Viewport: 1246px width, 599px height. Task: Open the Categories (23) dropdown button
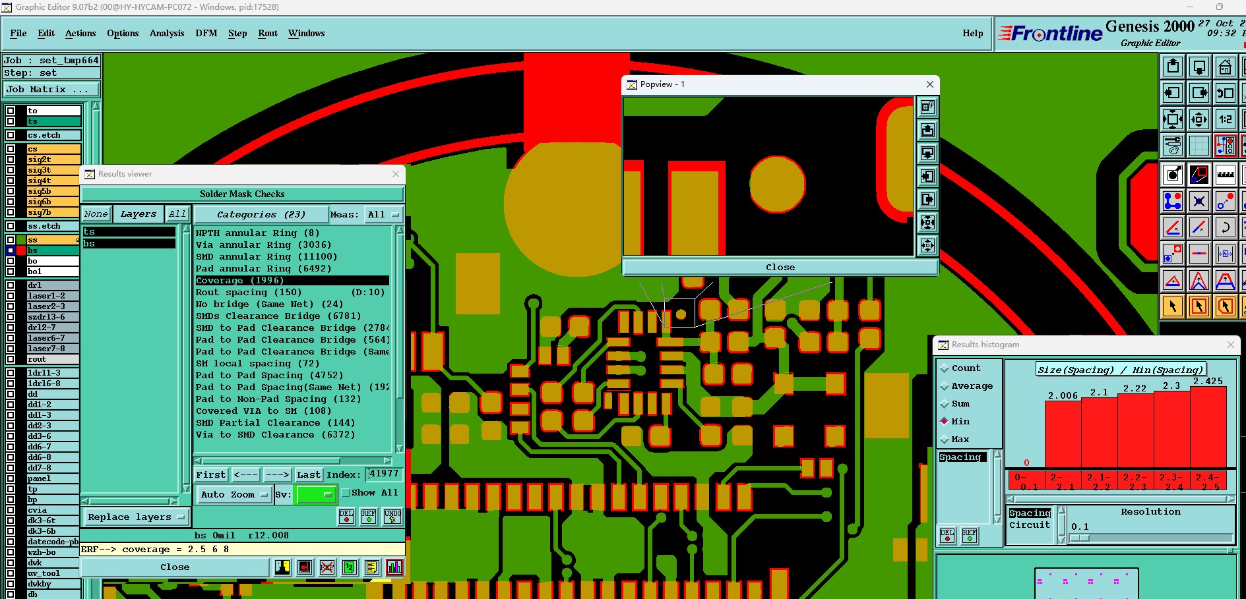coord(261,215)
